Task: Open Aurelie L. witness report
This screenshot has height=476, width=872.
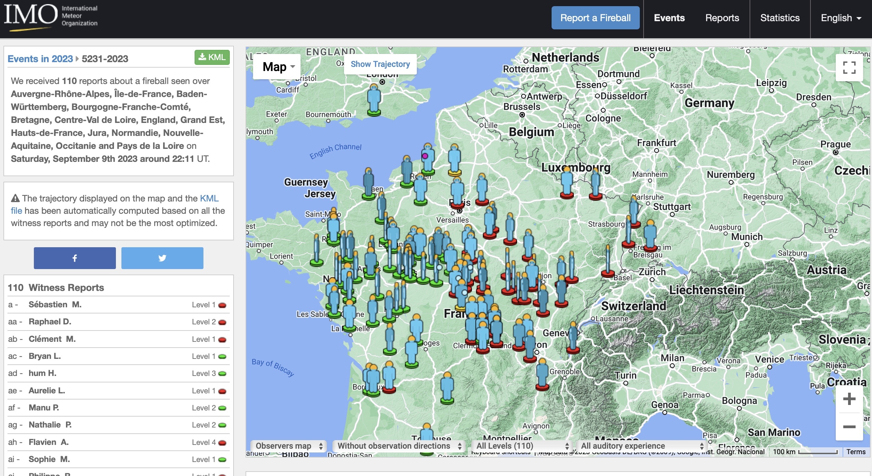Action: click(47, 391)
